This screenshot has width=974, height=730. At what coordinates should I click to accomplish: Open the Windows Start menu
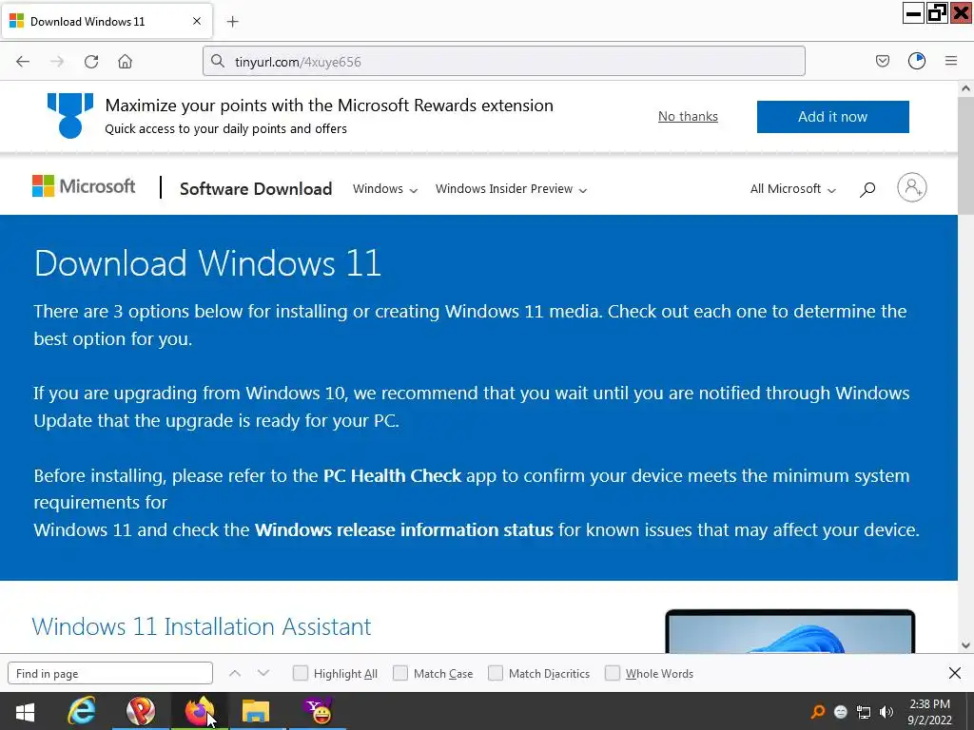[25, 711]
